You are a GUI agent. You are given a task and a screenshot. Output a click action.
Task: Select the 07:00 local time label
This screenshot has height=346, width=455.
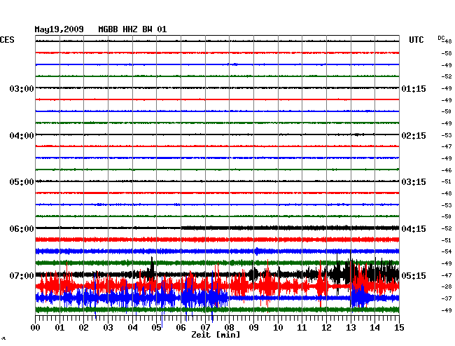click(22, 275)
